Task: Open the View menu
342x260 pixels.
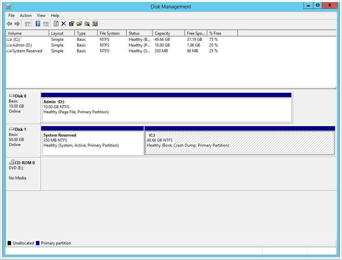Action: click(41, 16)
